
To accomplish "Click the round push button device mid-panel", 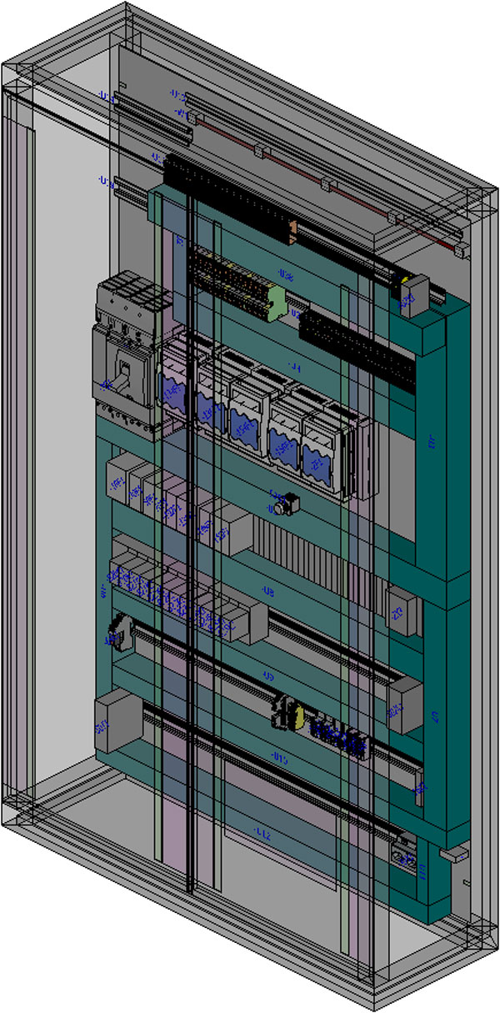I will coord(285,503).
